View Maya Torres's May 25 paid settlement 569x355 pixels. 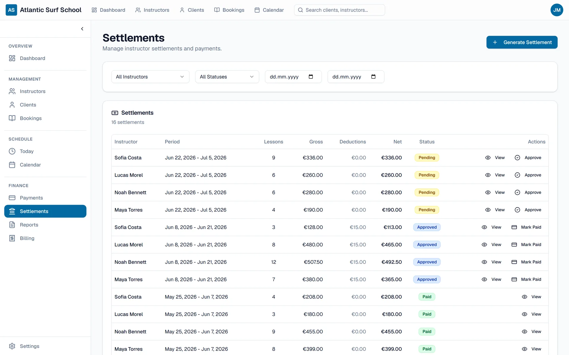(x=531, y=349)
